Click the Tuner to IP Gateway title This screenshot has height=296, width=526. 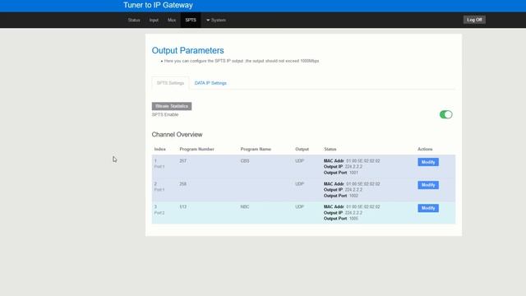tap(158, 5)
